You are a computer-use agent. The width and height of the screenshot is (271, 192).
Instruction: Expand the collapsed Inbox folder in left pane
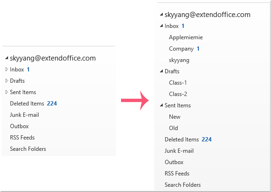[x=7, y=70]
